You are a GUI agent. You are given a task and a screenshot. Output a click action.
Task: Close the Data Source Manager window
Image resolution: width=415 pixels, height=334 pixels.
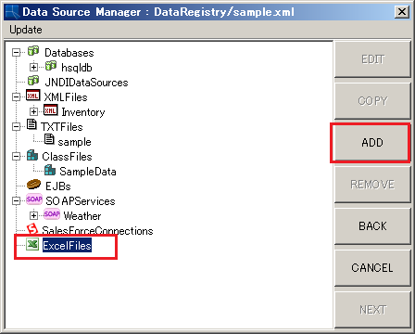coord(402,12)
